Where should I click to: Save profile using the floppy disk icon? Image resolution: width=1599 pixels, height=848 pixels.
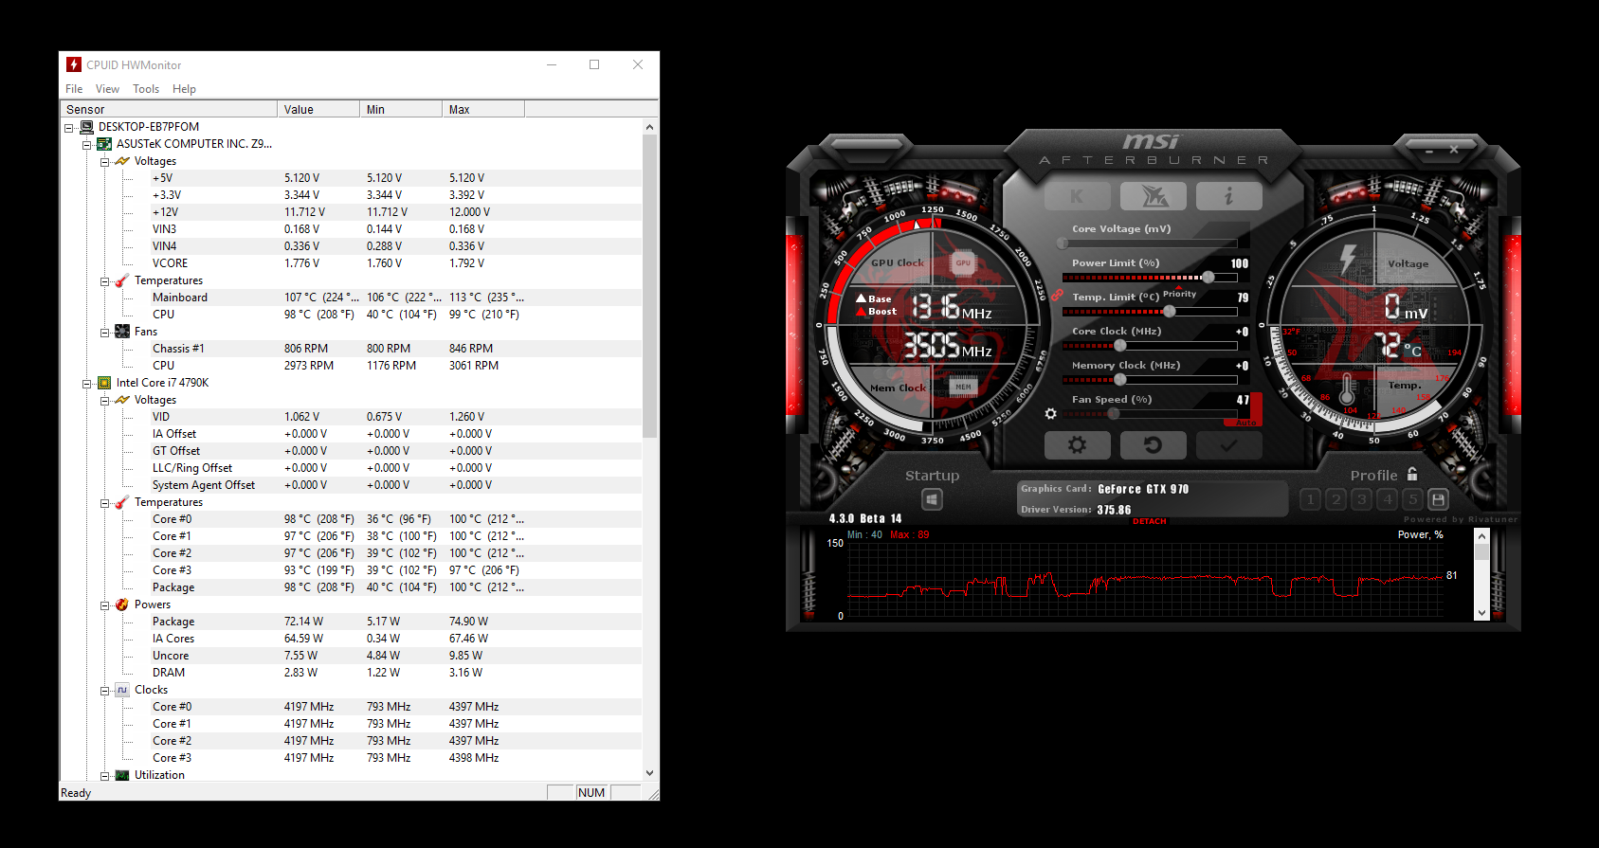tap(1438, 499)
